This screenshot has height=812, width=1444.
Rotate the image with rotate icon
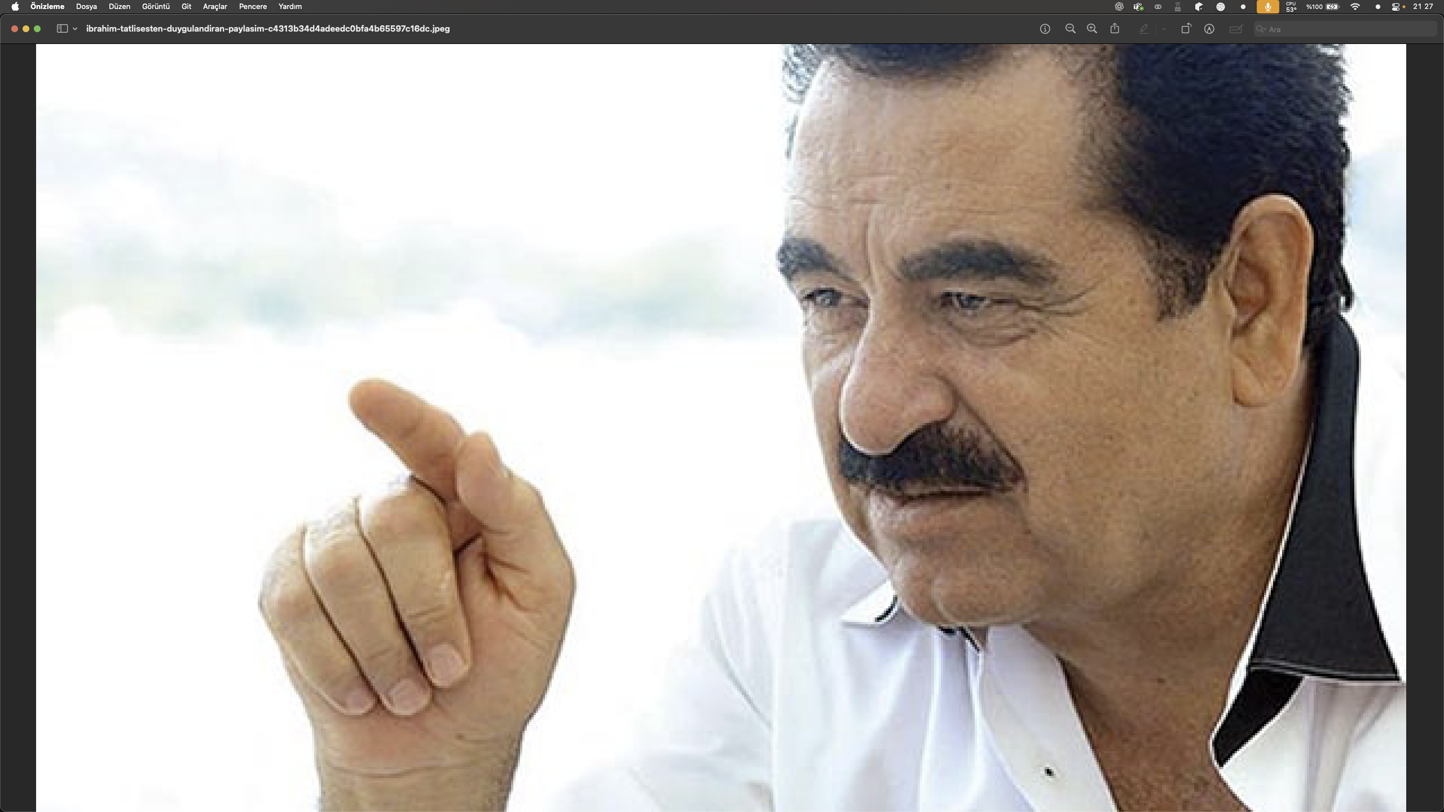point(1186,29)
